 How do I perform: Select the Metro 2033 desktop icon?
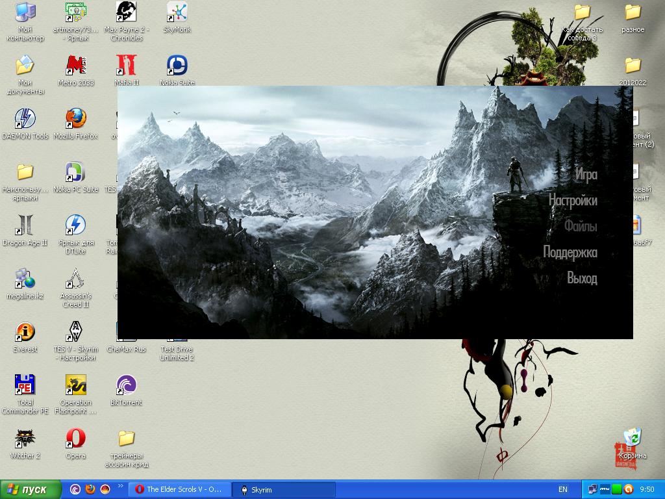point(75,66)
